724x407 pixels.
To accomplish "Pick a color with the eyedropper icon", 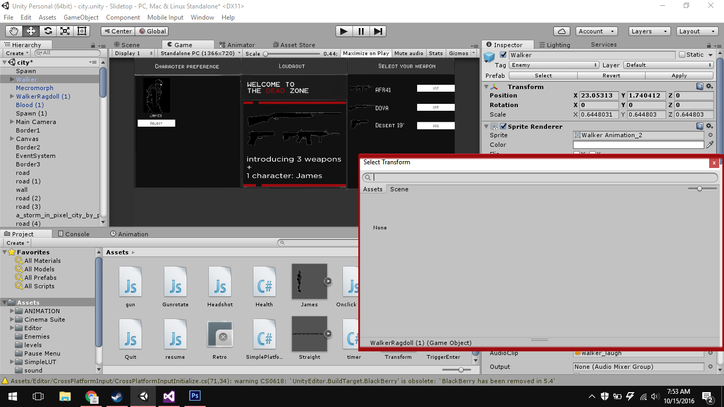I will [x=710, y=145].
